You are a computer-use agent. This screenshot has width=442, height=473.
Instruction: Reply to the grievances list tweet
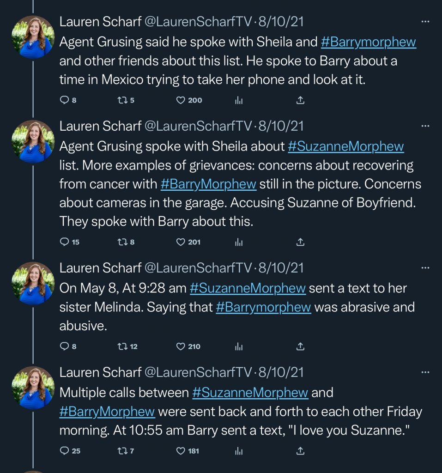[65, 242]
